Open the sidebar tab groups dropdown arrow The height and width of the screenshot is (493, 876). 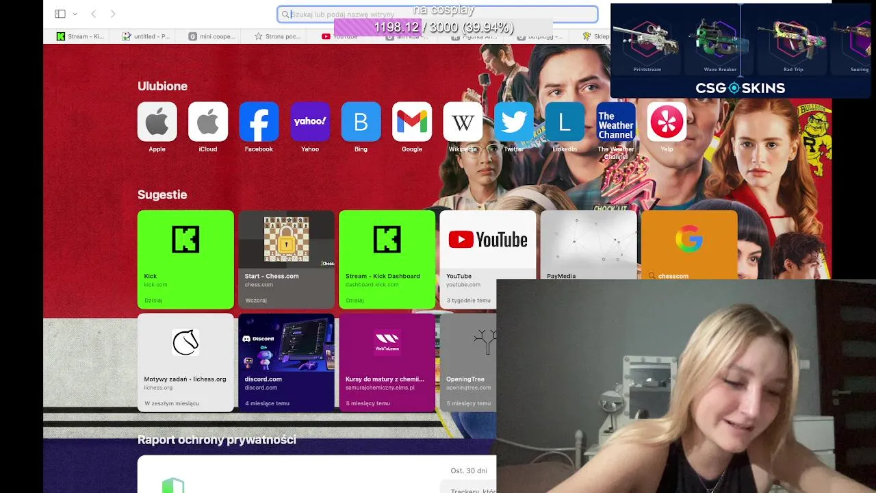(75, 14)
